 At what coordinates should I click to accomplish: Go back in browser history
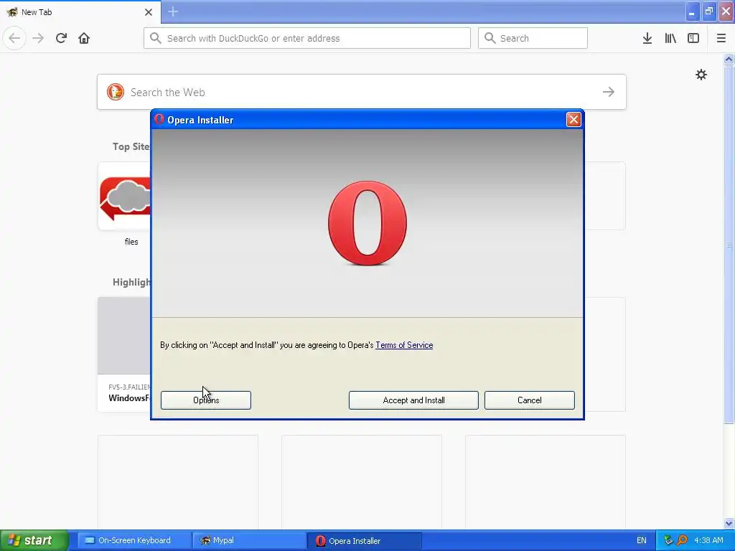pos(14,38)
